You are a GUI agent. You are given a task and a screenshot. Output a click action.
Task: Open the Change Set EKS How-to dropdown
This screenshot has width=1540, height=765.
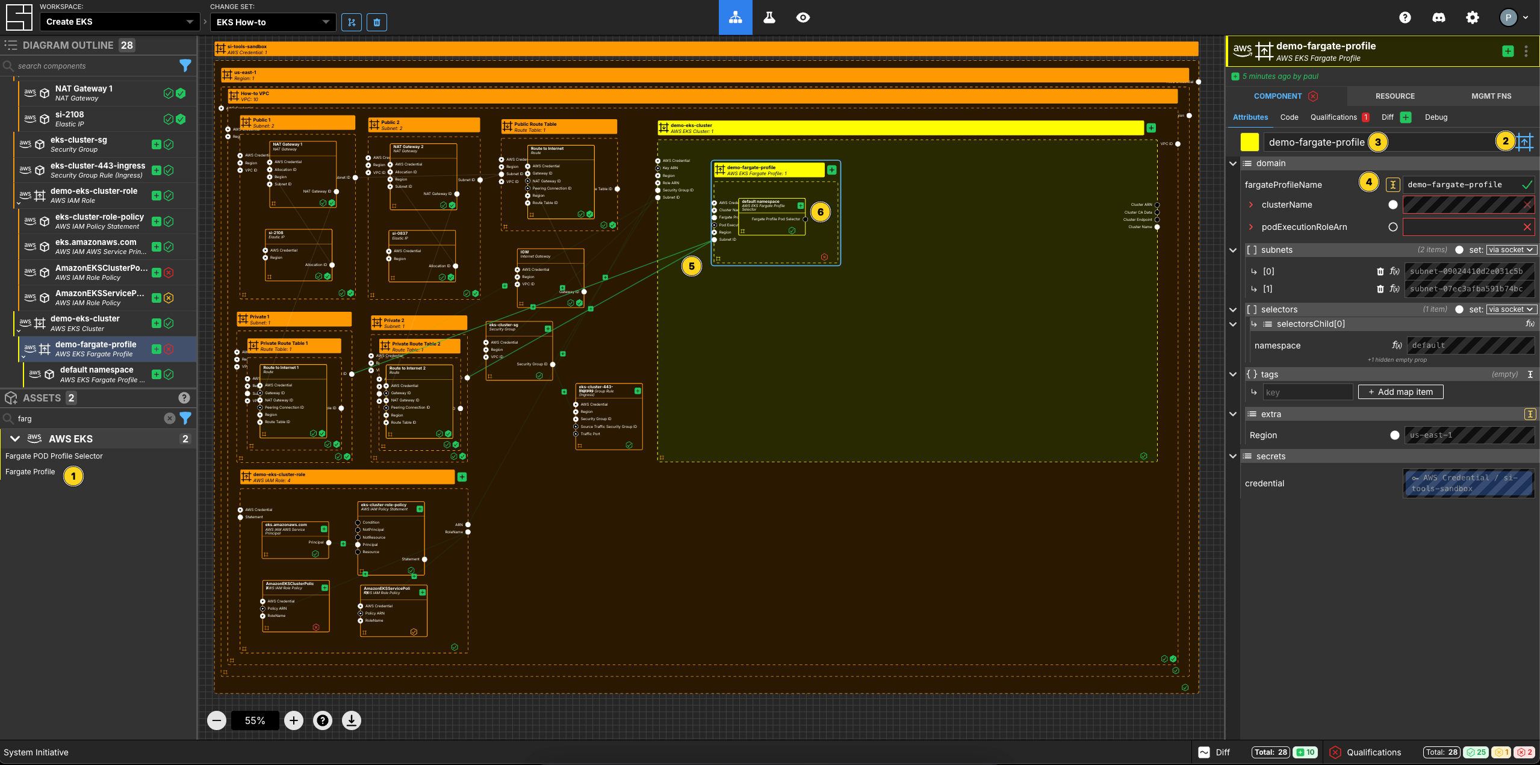pos(273,22)
